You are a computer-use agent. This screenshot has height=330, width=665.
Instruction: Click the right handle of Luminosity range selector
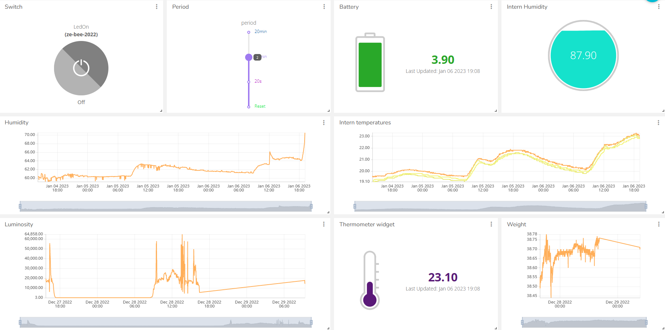[x=311, y=322]
